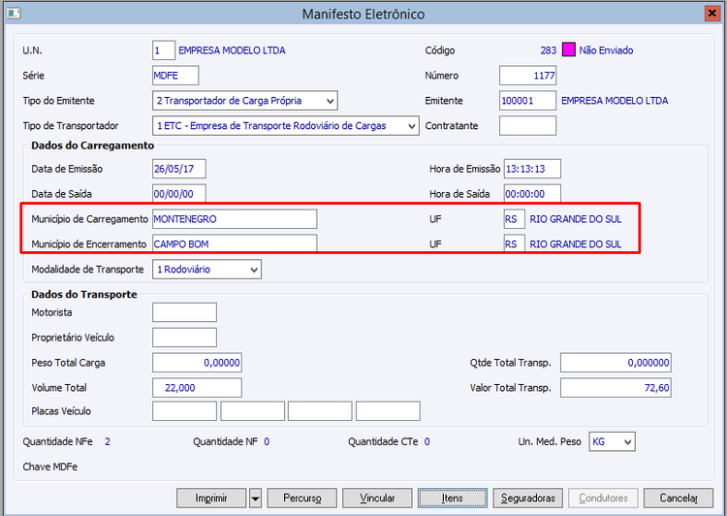Click the Código value 283
The image size is (727, 516).
click(548, 50)
